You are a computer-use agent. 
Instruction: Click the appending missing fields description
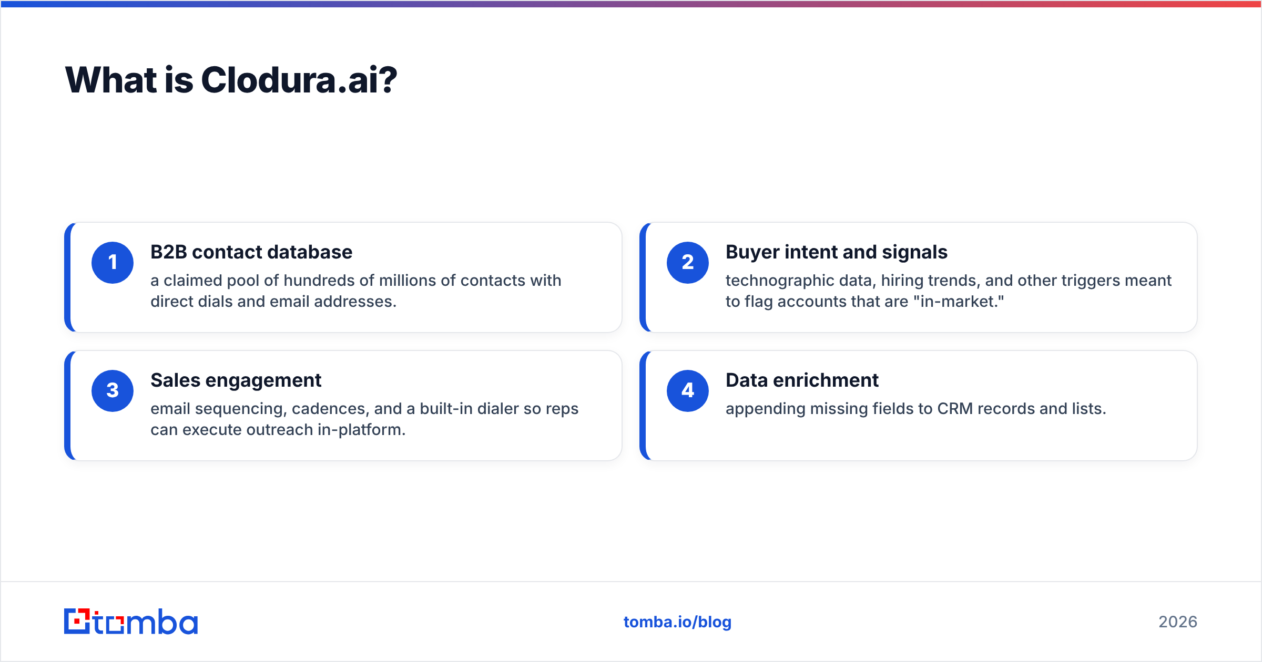click(x=916, y=409)
